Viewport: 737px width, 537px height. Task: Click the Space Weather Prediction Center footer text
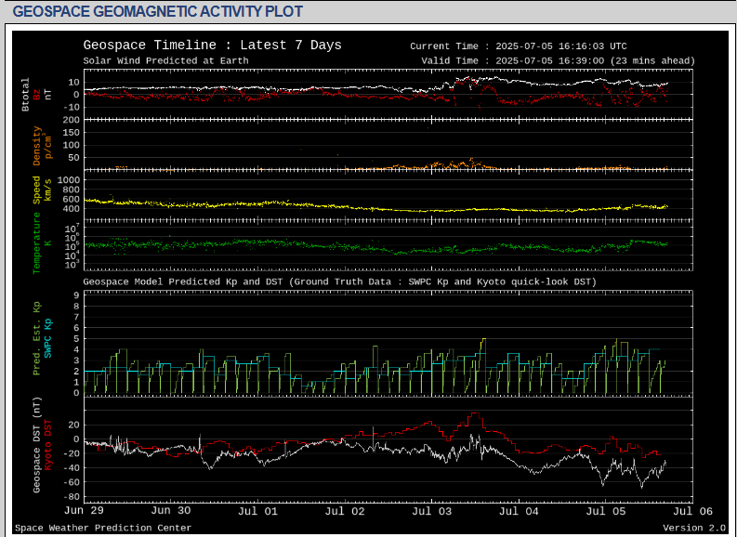tap(103, 528)
